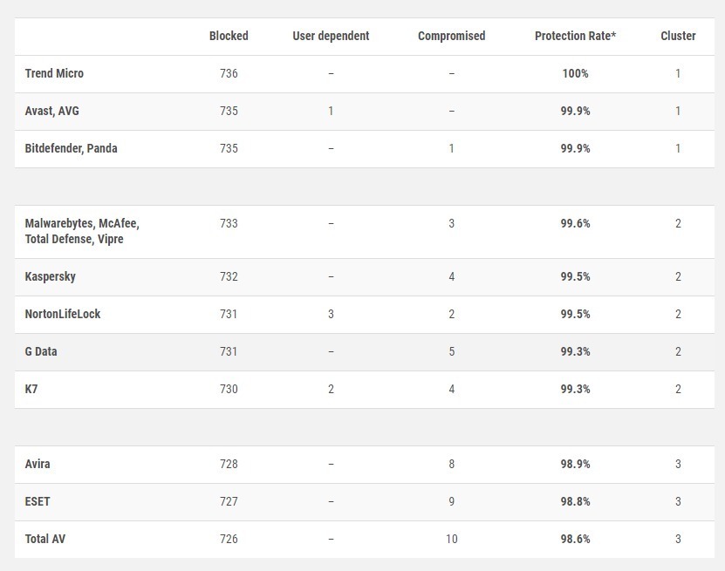Viewport: 725px width, 571px height.
Task: Select the Kaspersky row label
Action: (x=50, y=276)
